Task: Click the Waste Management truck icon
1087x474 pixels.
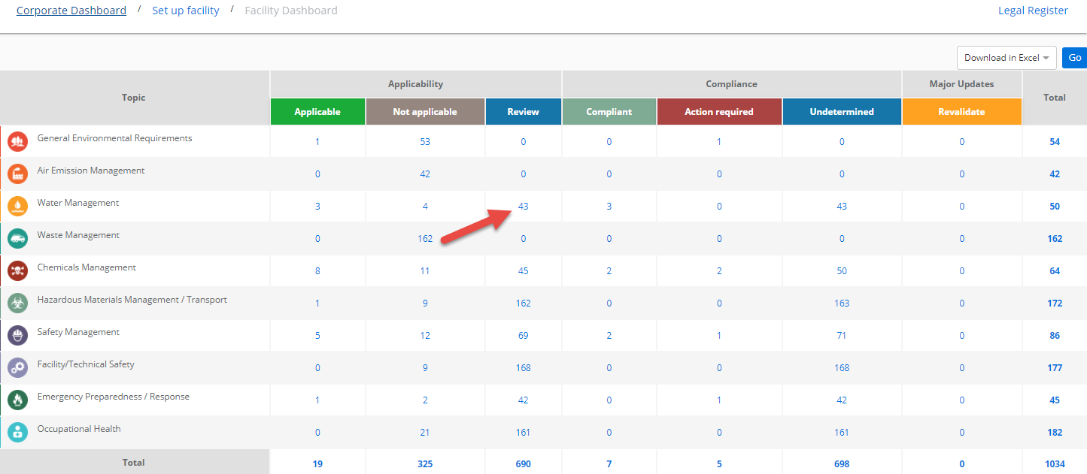Action: [x=17, y=238]
